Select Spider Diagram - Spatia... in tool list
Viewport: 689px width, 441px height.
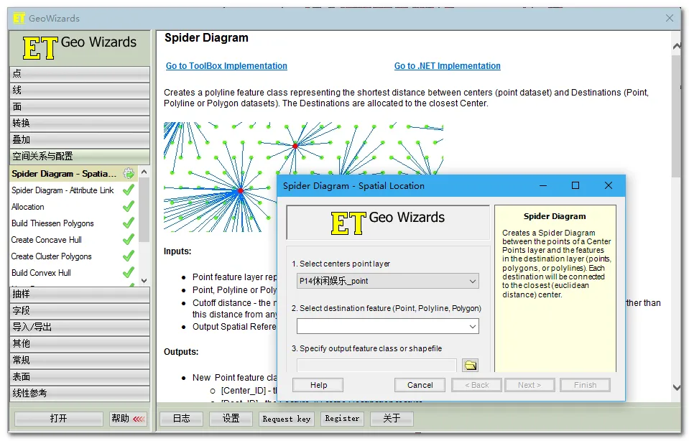(64, 174)
